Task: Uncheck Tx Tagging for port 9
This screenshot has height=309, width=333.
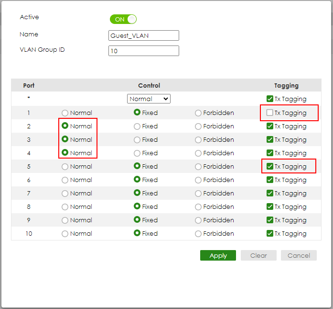Action: point(270,220)
